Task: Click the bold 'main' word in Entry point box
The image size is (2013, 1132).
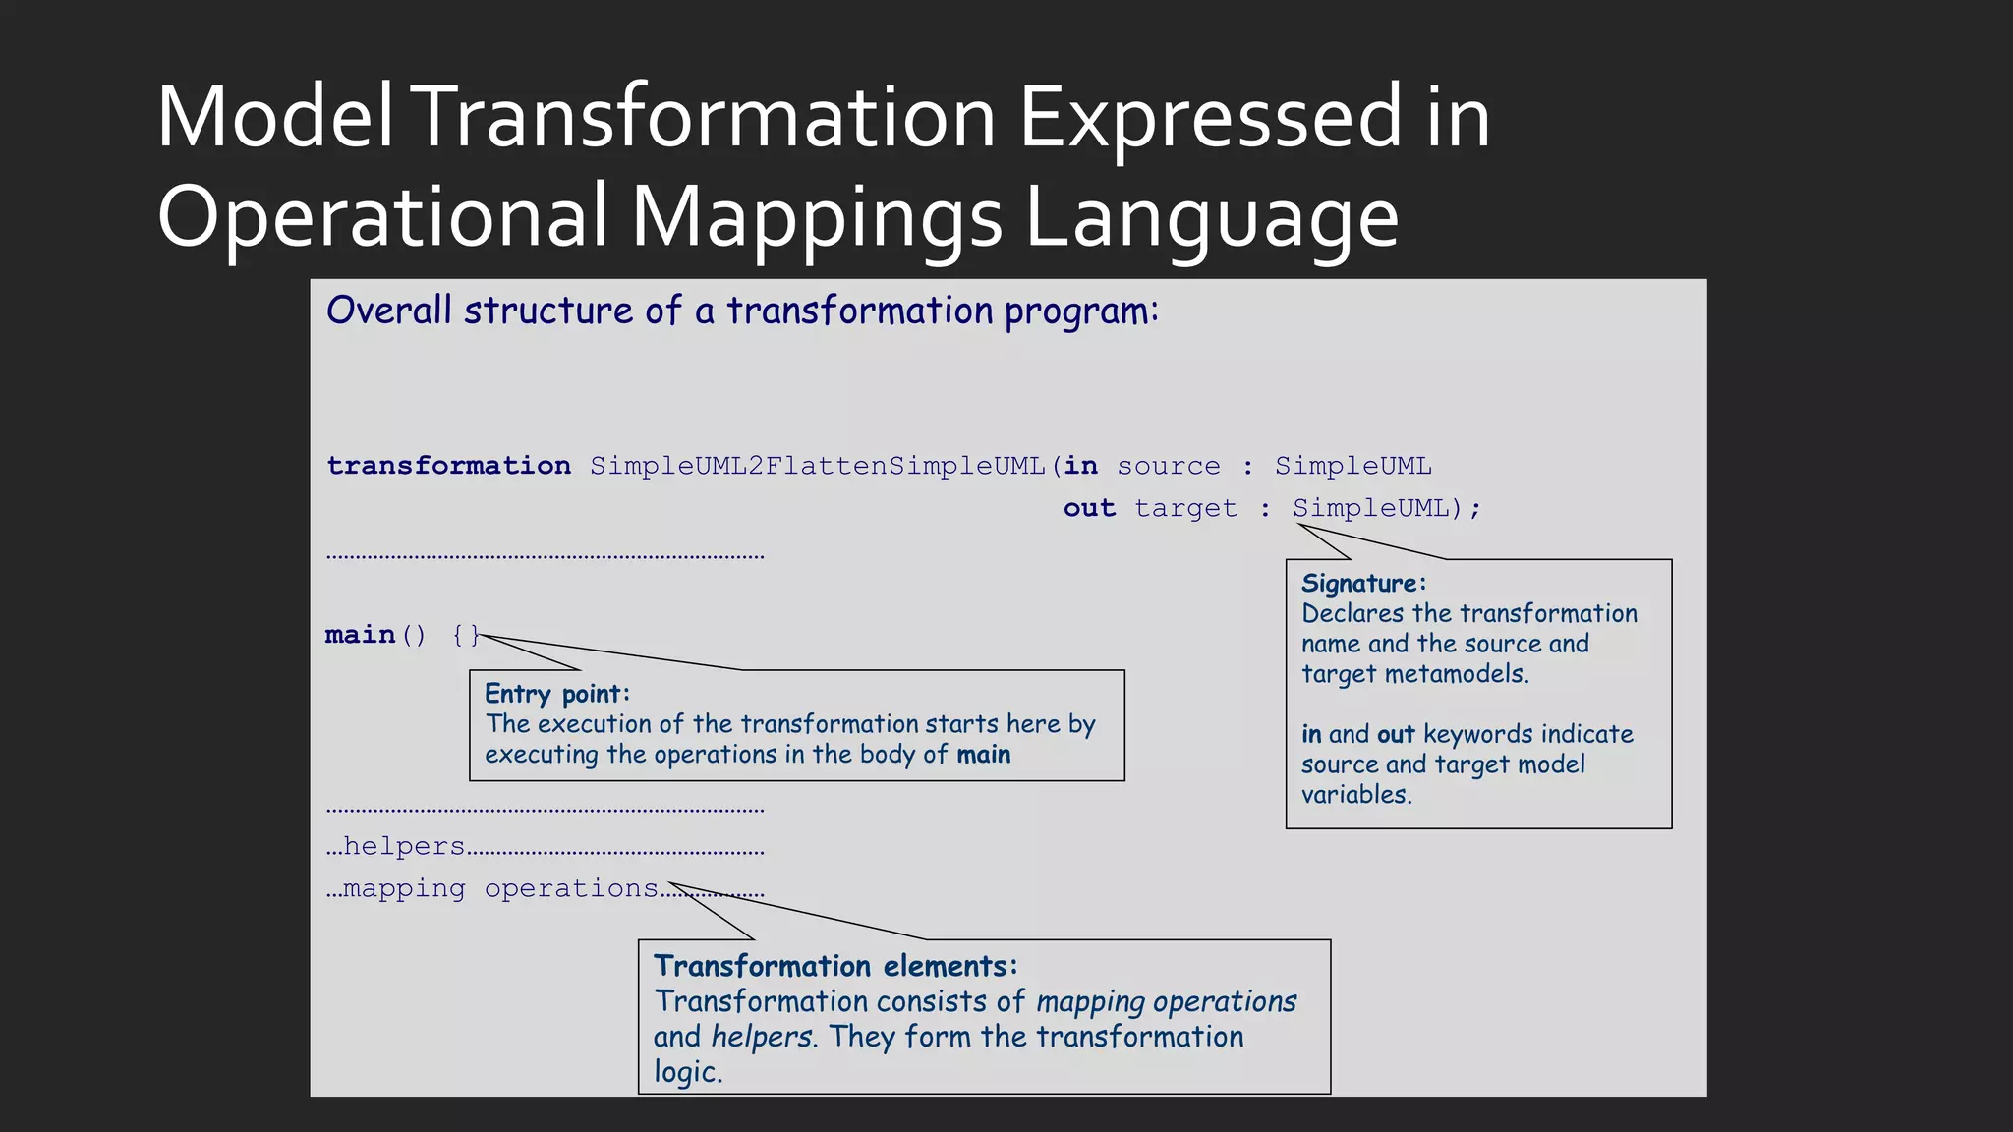Action: coord(984,755)
